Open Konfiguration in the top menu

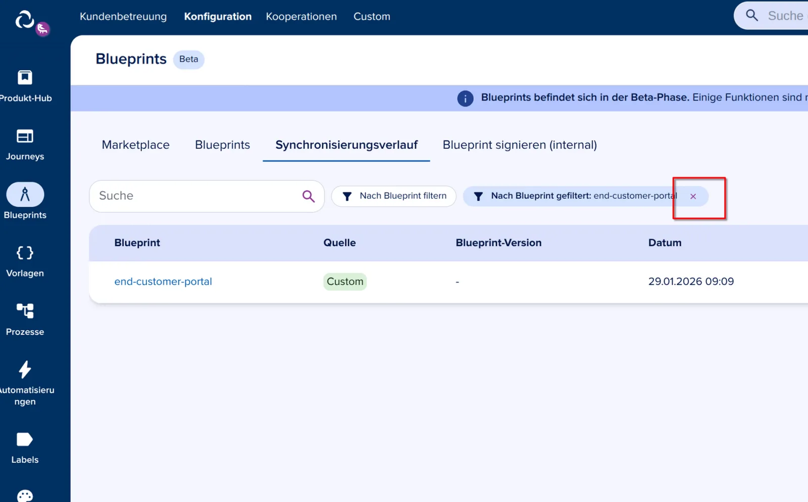218,17
